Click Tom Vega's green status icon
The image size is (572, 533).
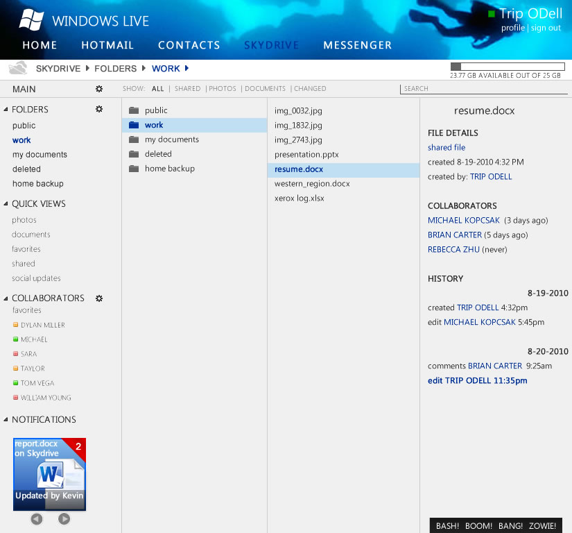15,383
